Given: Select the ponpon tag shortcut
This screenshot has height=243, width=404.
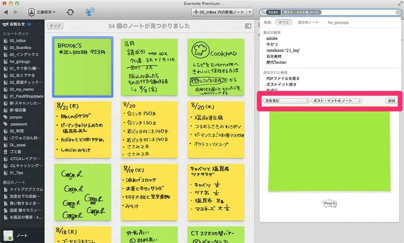Looking at the screenshot, I should pyautogui.click(x=16, y=117).
